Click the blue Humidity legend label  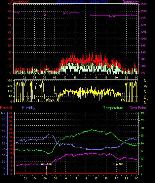pos(28,108)
